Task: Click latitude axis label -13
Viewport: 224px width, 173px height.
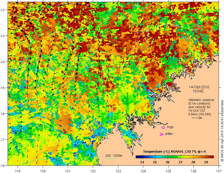Action: tap(3, 36)
